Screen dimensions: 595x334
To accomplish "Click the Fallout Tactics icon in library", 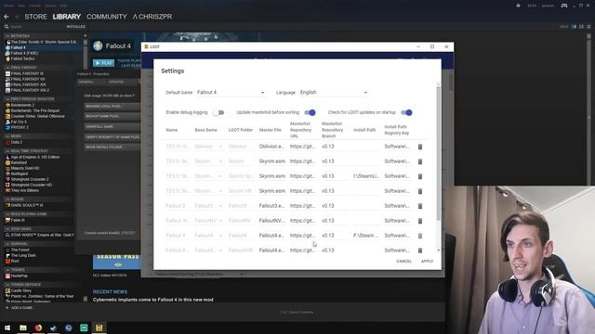I will pos(7,58).
